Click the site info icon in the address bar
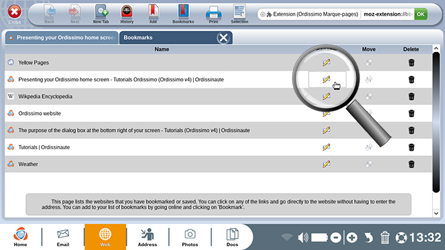Screen dimensions: 445x250 tap(263, 14)
